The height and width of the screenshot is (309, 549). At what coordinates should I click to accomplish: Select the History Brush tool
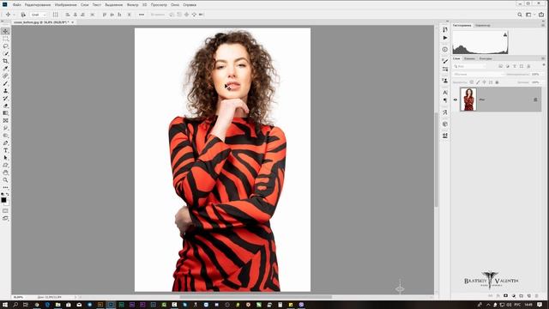pos(5,98)
